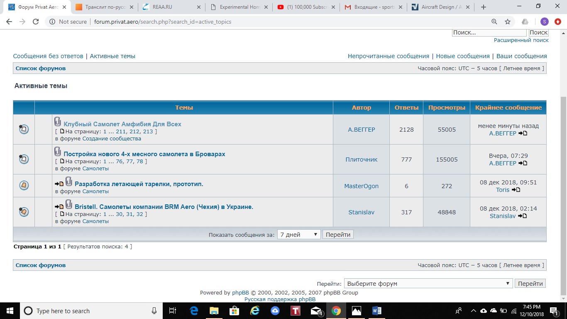Switch to YouTube 100,000 Subscribers tab
567x319 pixels.
click(x=307, y=7)
